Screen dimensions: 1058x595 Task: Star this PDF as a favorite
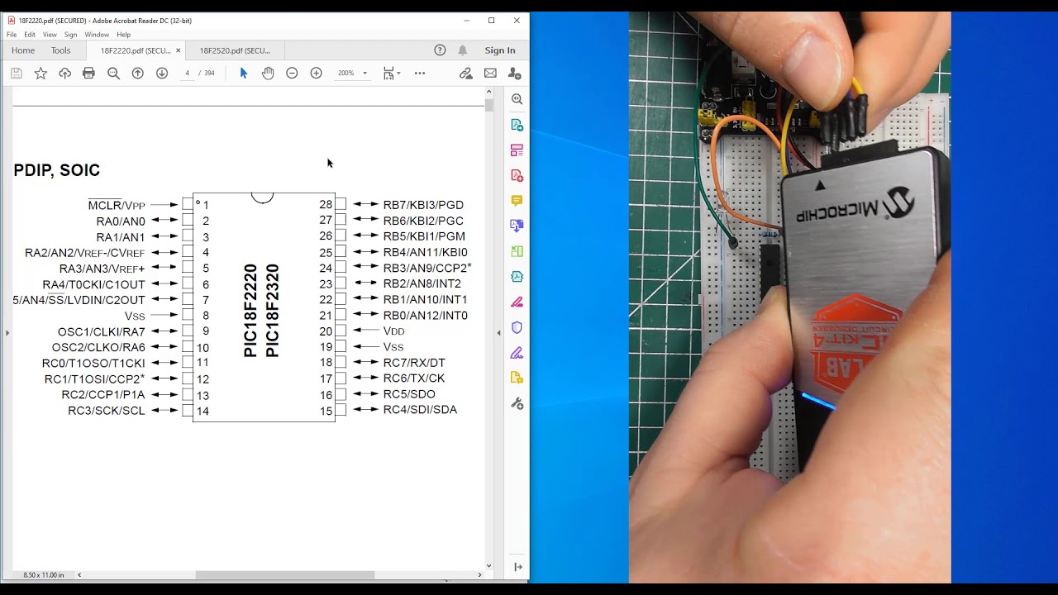point(41,74)
